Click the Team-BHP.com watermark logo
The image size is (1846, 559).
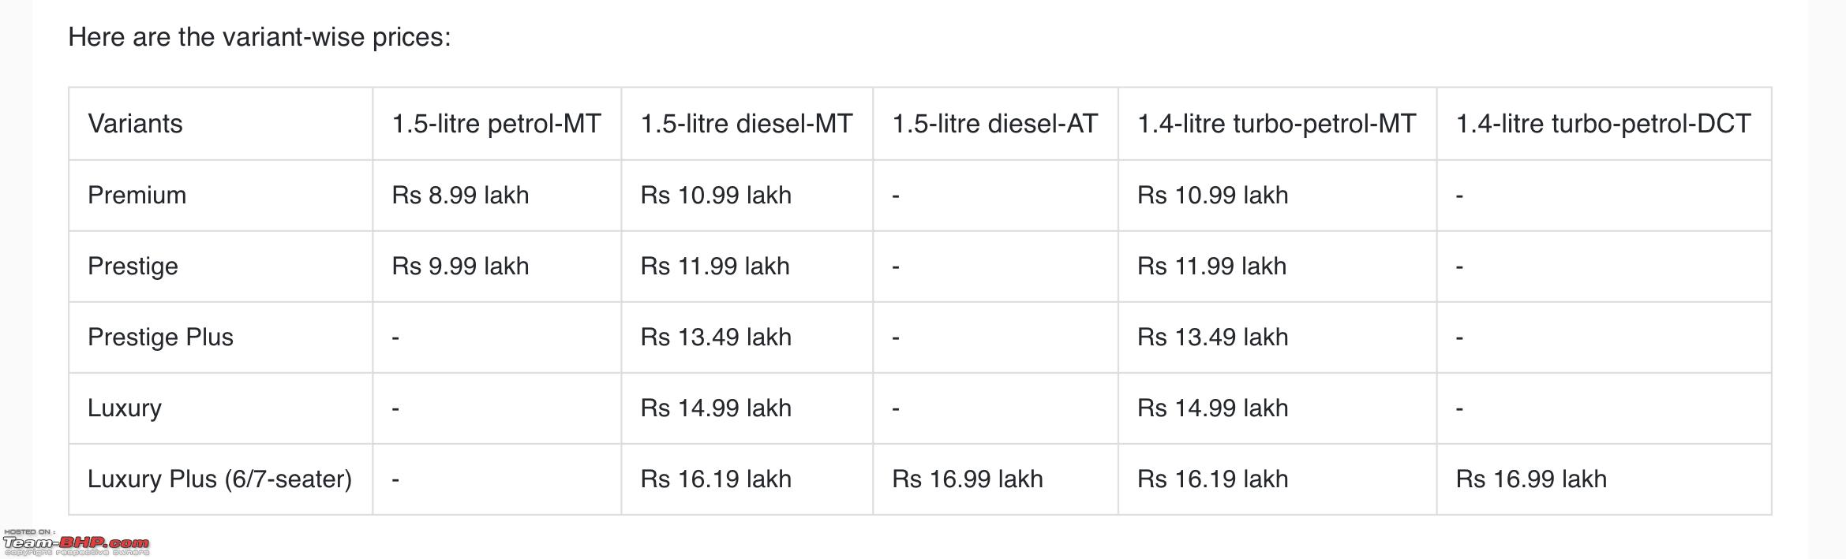click(76, 542)
